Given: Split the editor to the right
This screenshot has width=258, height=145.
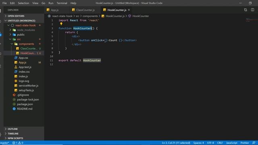Looking at the screenshot, I should pos(253,10).
